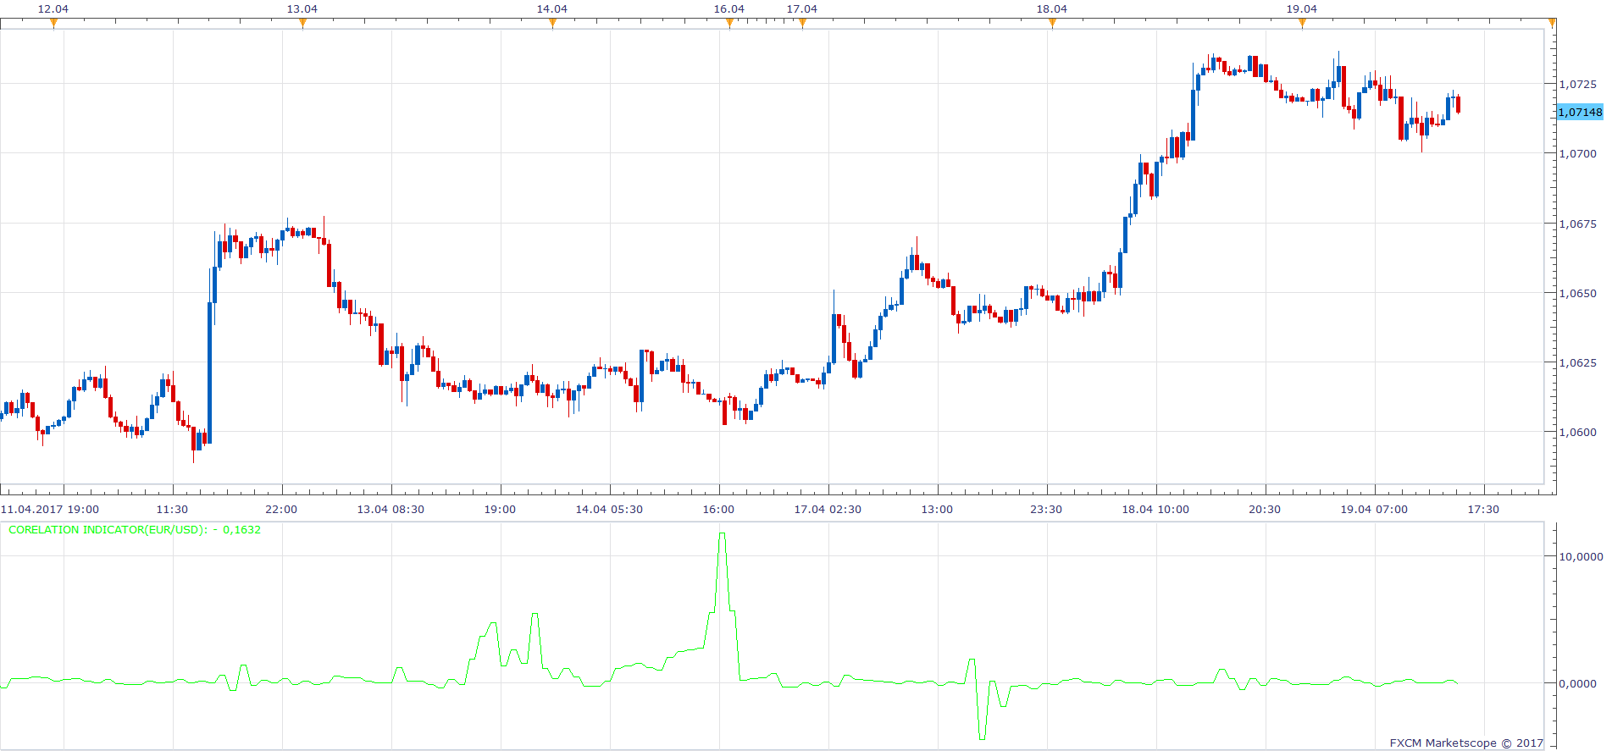This screenshot has width=1612, height=751.
Task: Click the orange day marker under 12.04
Action: tap(53, 24)
